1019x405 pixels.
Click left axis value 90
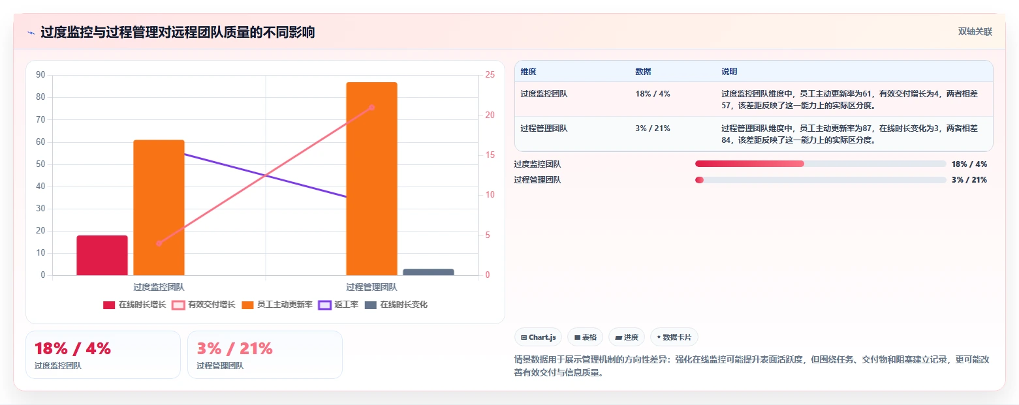(40, 75)
